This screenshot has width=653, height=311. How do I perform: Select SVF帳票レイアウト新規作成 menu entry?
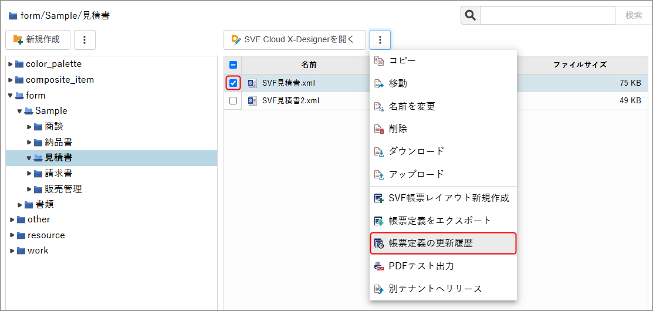tap(443, 198)
